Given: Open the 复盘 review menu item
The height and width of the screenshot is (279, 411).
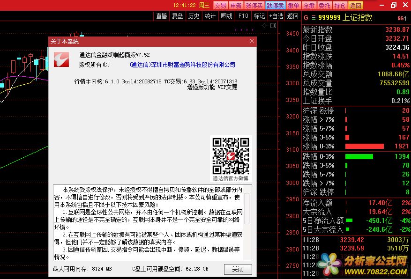Looking at the screenshot, I should (x=178, y=16).
